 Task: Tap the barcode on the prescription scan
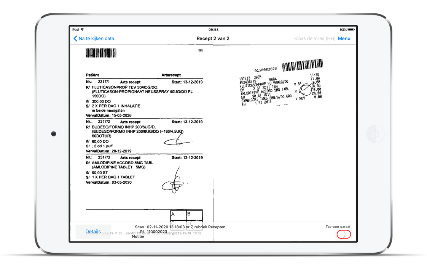click(101, 53)
